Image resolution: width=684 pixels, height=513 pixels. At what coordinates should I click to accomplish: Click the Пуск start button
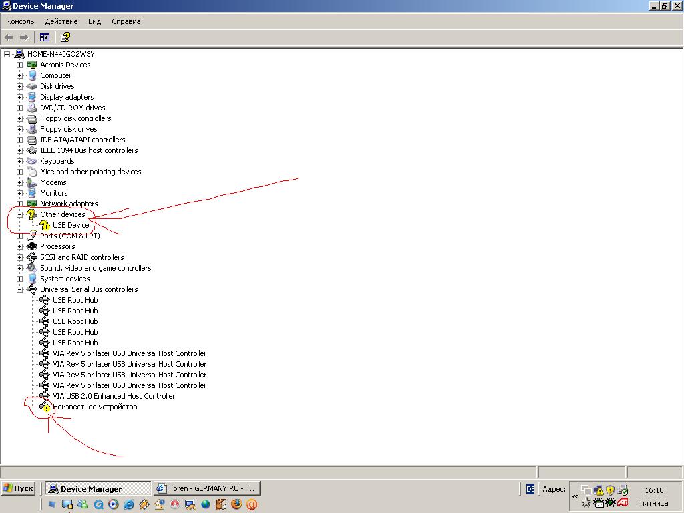18,488
